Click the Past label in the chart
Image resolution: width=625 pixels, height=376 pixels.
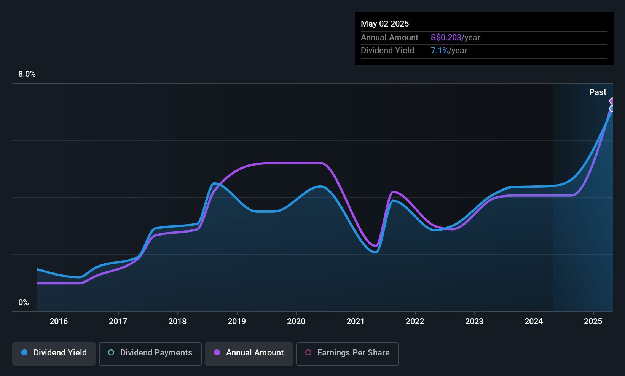[x=598, y=92]
